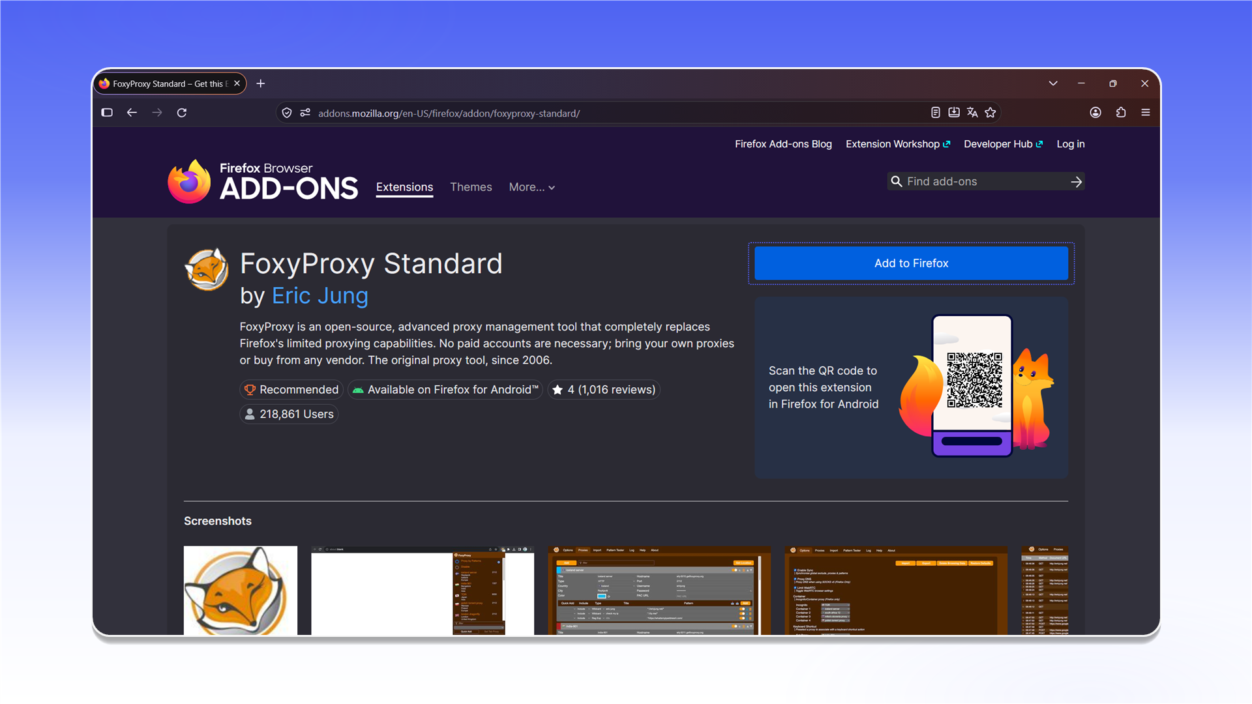Click the Recommended trophy badge

(x=291, y=390)
